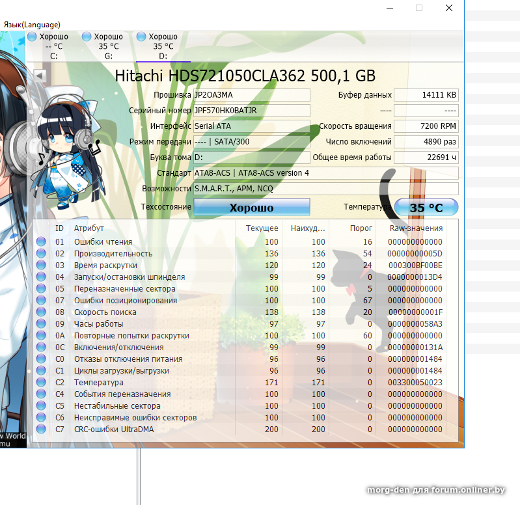Click raw value 000300BF00BE
520x505 pixels.
[415, 266]
